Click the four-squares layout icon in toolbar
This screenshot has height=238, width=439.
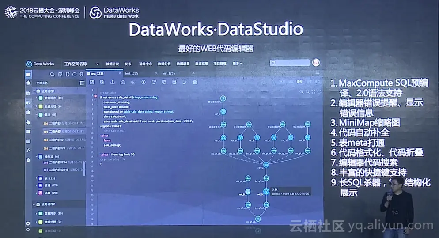(x=195, y=82)
